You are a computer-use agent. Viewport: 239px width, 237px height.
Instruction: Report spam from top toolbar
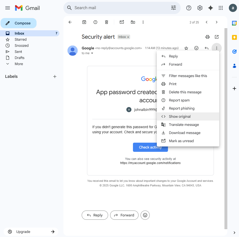click(x=95, y=22)
